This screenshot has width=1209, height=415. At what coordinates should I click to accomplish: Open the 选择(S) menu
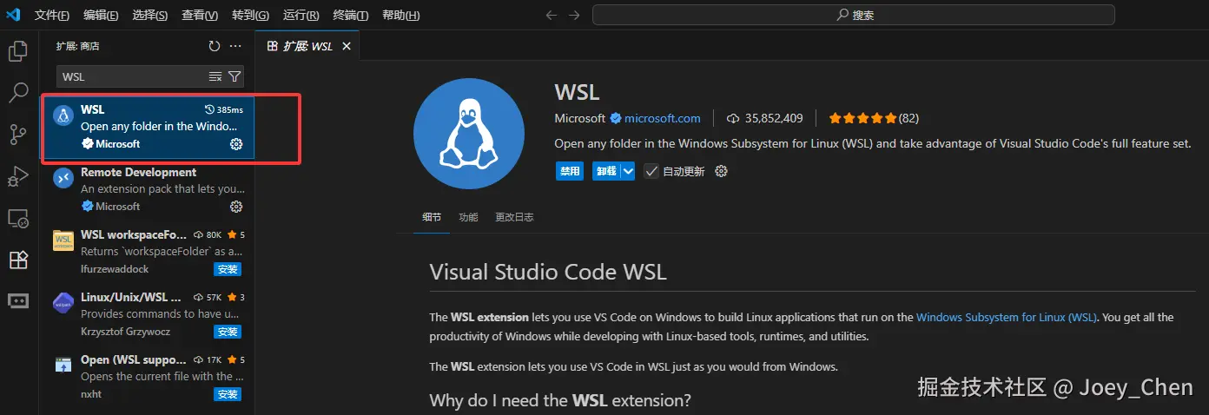(150, 16)
